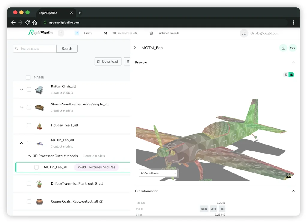The width and height of the screenshot is (307, 223).
Task: Open the Assets folder icon in header
Action: [x=77, y=33]
